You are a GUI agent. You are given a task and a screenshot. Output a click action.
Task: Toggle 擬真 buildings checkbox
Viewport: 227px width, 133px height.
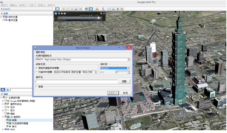pos(7,120)
